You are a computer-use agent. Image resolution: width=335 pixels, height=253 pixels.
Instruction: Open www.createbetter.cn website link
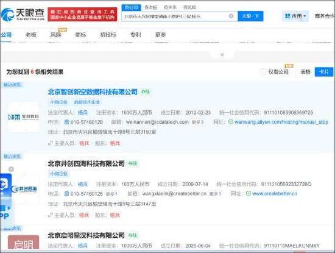pyautogui.click(x=275, y=193)
